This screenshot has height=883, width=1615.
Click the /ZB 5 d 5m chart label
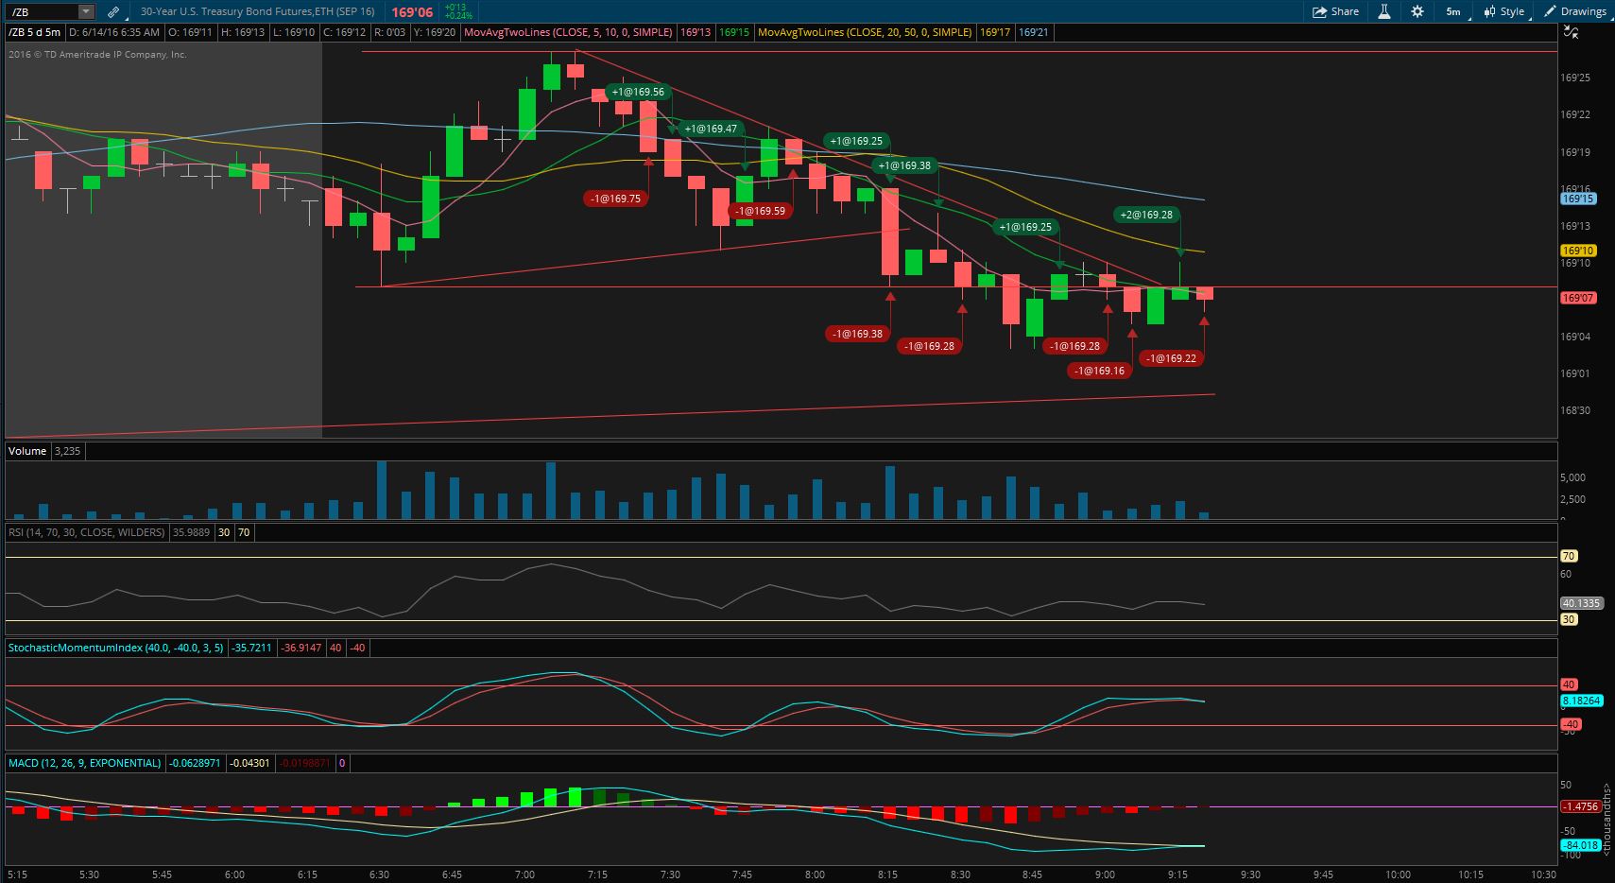tap(34, 32)
